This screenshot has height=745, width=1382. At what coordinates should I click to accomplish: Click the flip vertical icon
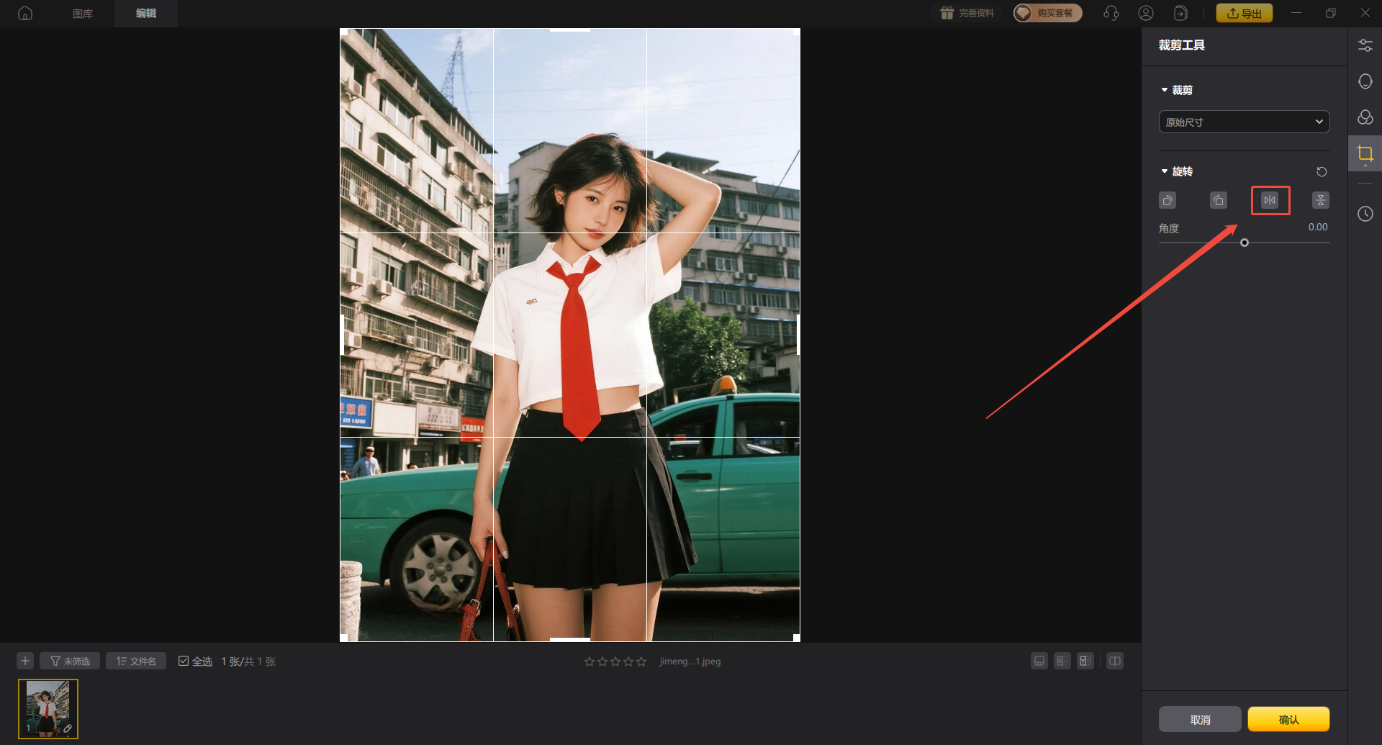pyautogui.click(x=1320, y=200)
